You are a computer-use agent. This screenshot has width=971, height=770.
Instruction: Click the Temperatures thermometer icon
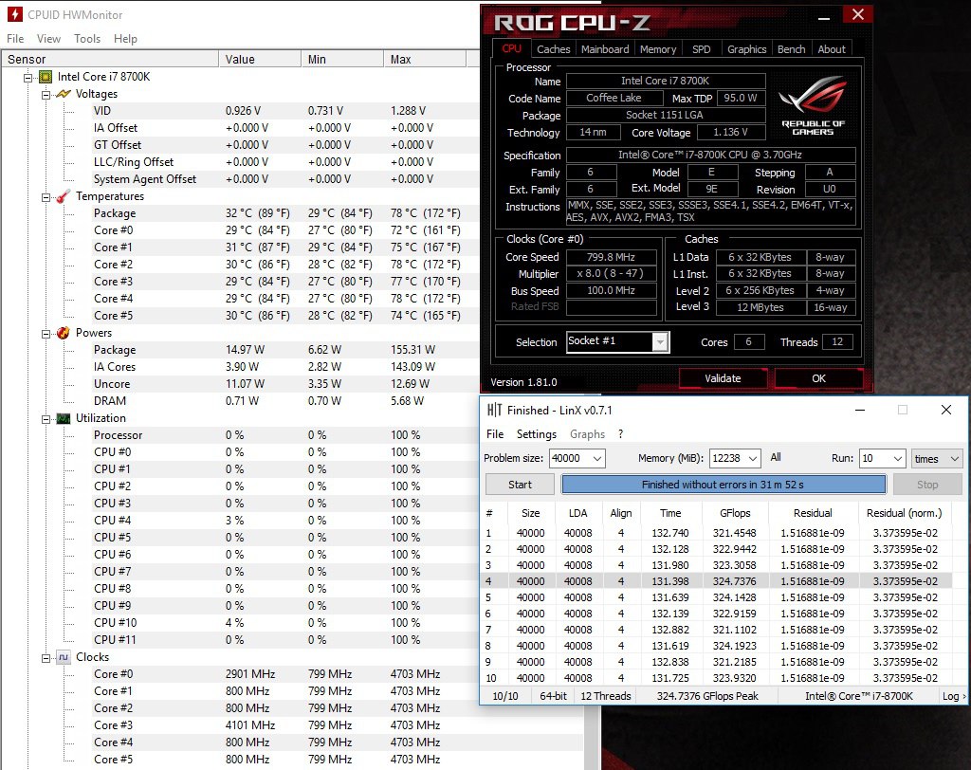[64, 196]
